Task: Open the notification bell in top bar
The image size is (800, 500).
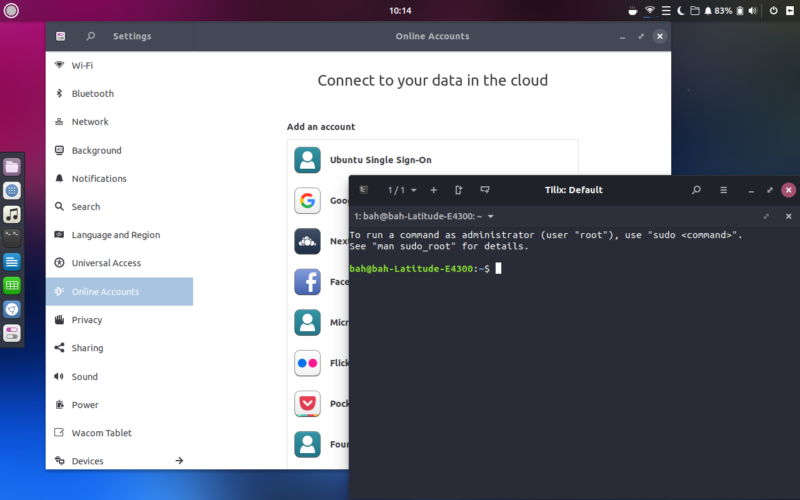Action: click(708, 11)
